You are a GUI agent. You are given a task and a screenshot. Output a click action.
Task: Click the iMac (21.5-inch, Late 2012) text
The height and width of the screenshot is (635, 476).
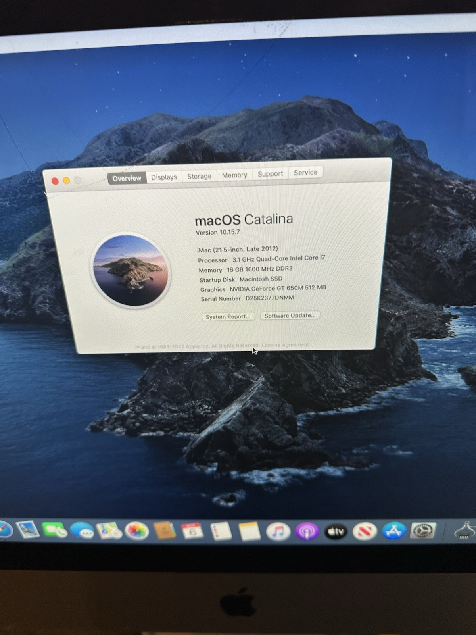(238, 249)
